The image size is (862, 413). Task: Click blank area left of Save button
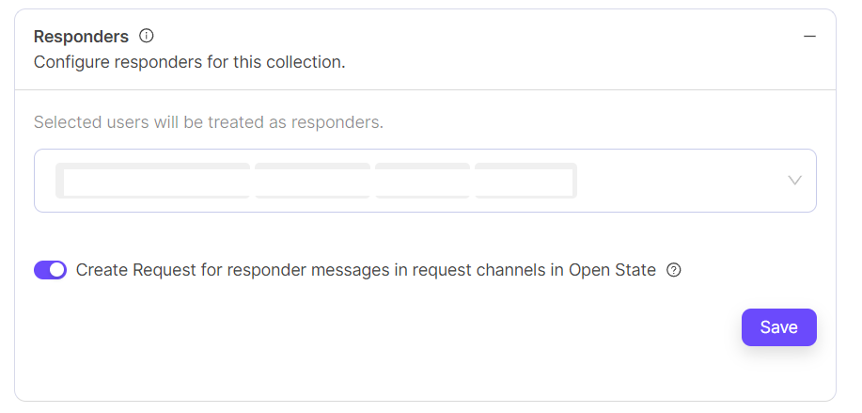[x=564, y=327]
